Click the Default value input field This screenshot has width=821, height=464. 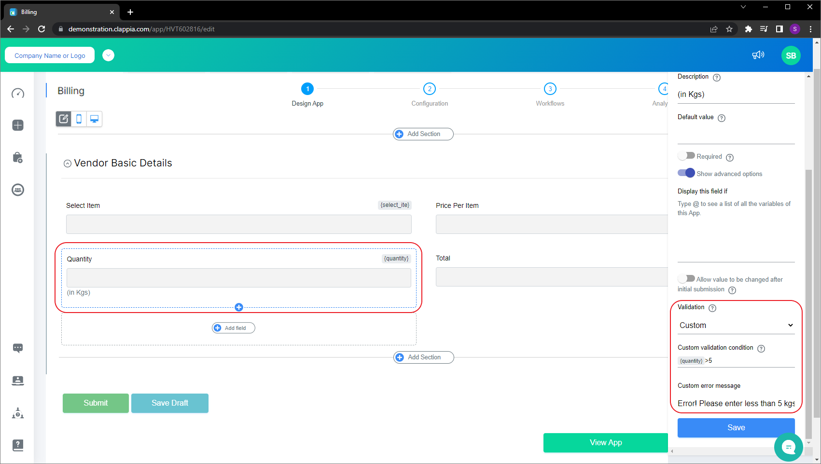pos(736,135)
